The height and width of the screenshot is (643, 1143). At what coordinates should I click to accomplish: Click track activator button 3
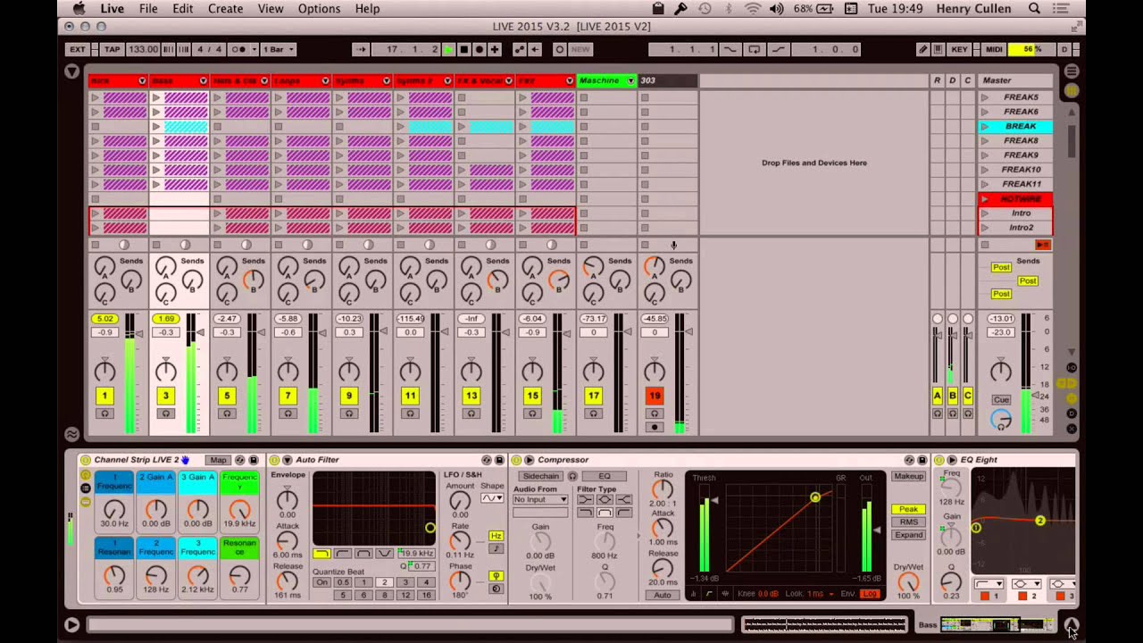click(x=165, y=396)
